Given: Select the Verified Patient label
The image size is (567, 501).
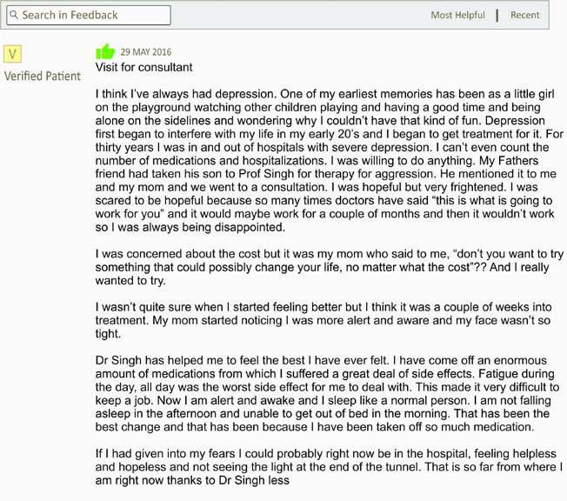Looking at the screenshot, I should pyautogui.click(x=43, y=77).
